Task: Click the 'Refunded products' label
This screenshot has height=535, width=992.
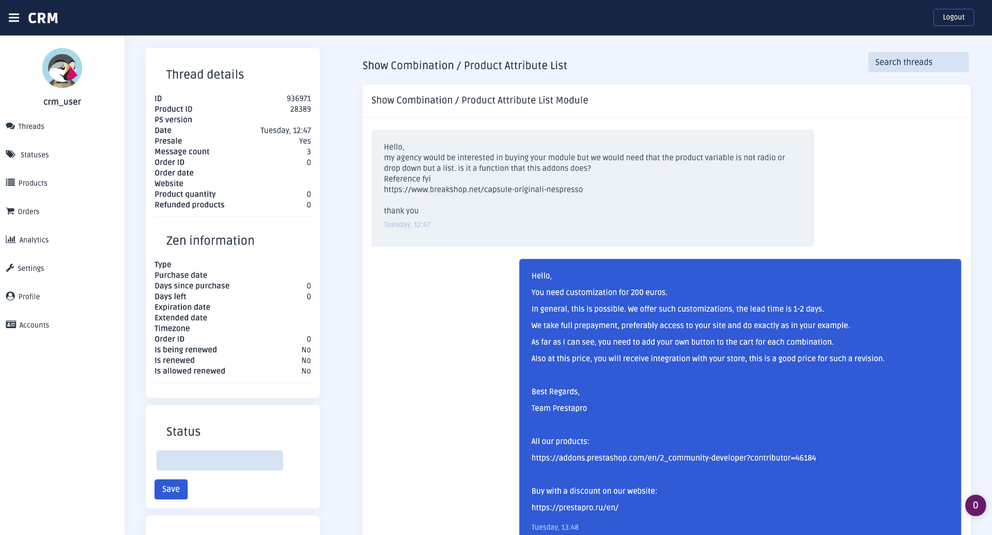Action: point(190,205)
